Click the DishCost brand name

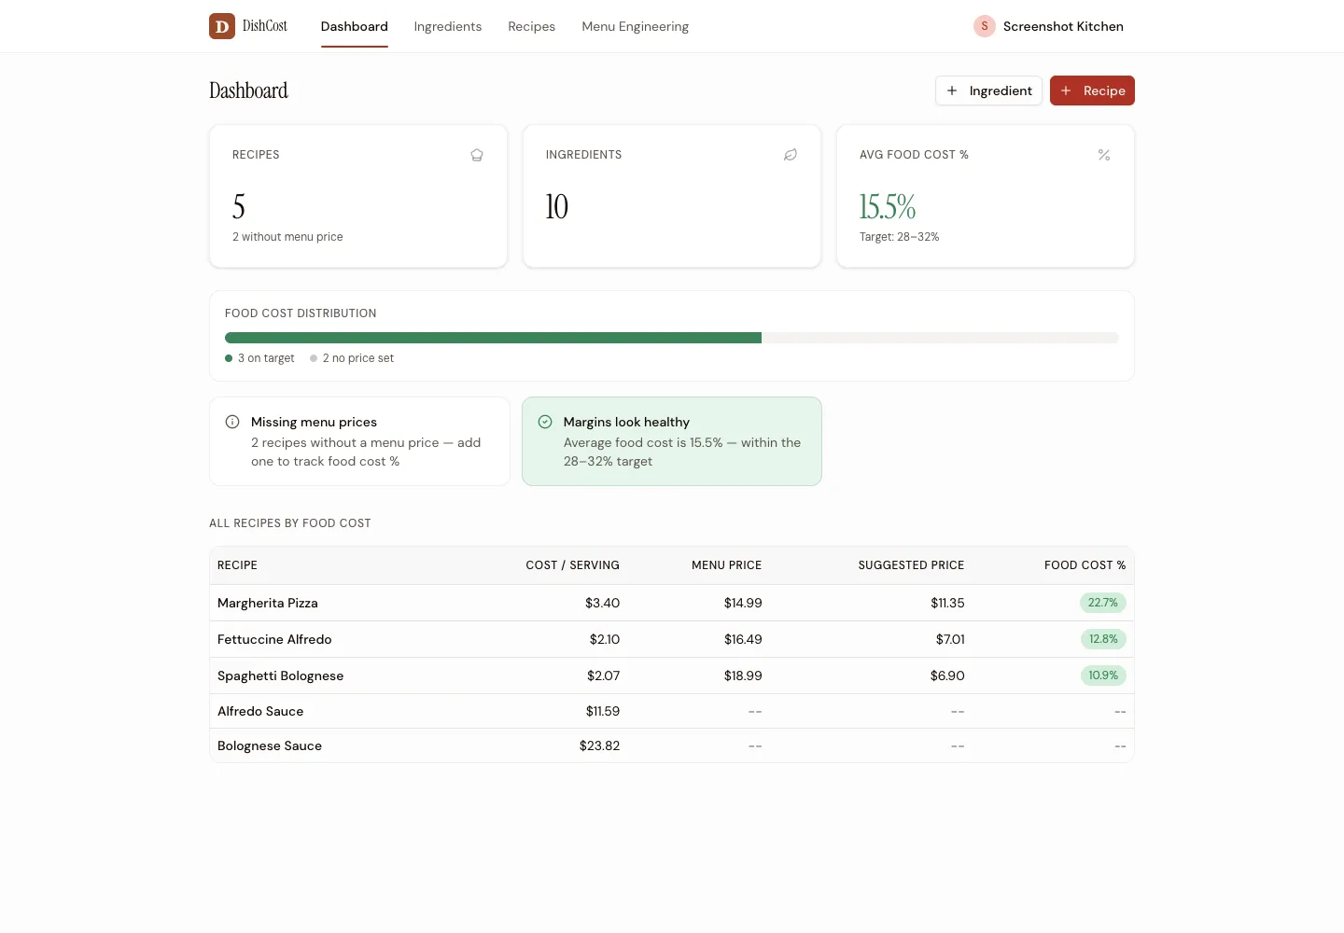pos(265,26)
